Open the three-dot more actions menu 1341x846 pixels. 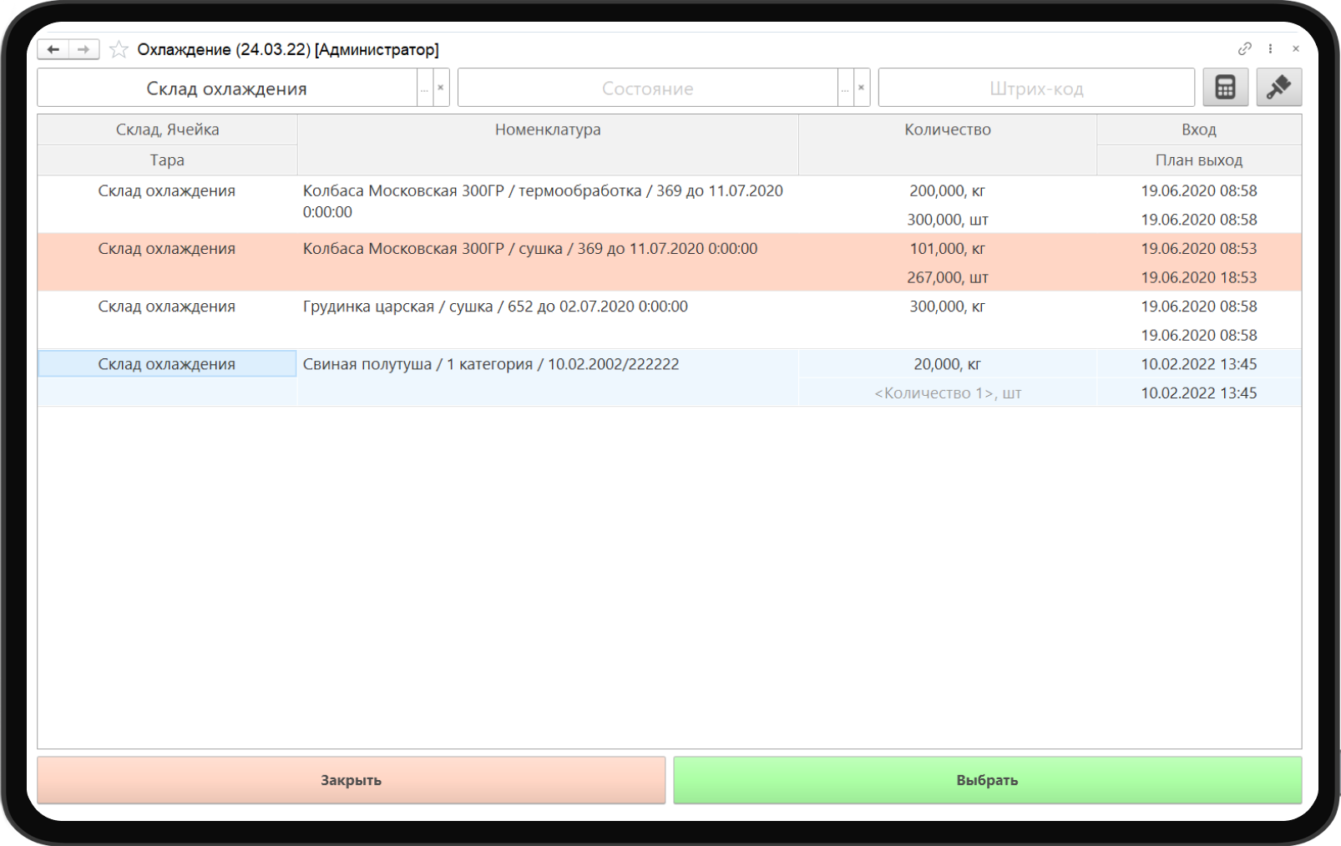point(1270,48)
